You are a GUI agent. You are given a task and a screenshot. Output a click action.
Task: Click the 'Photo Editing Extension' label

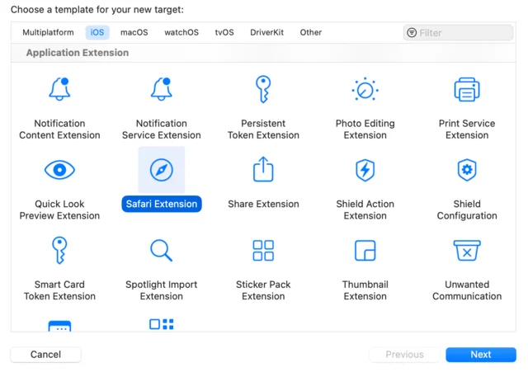pyautogui.click(x=365, y=129)
